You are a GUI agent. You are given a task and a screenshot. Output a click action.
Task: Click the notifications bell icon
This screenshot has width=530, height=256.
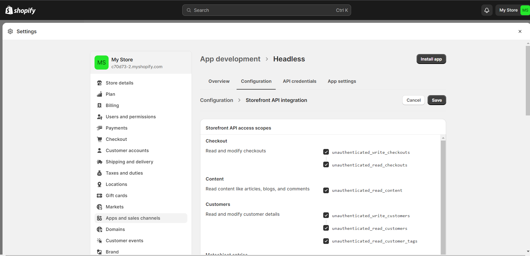click(x=487, y=10)
